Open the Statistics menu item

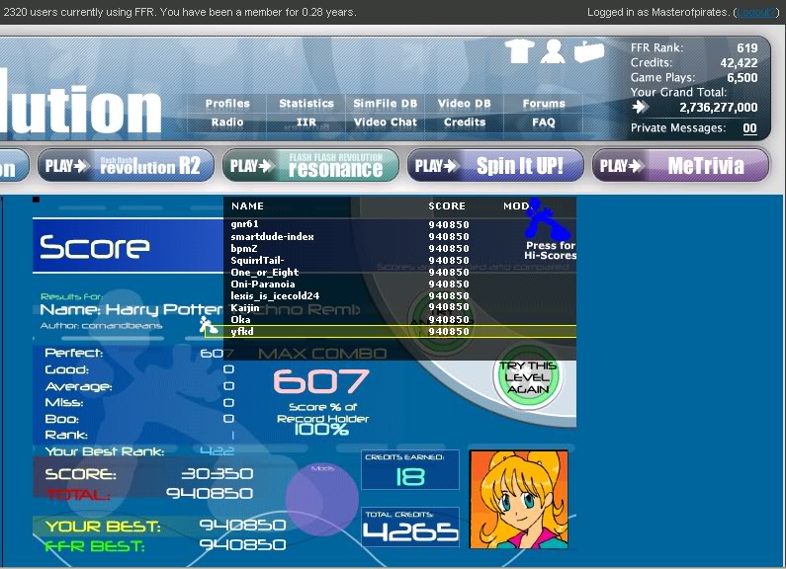306,104
